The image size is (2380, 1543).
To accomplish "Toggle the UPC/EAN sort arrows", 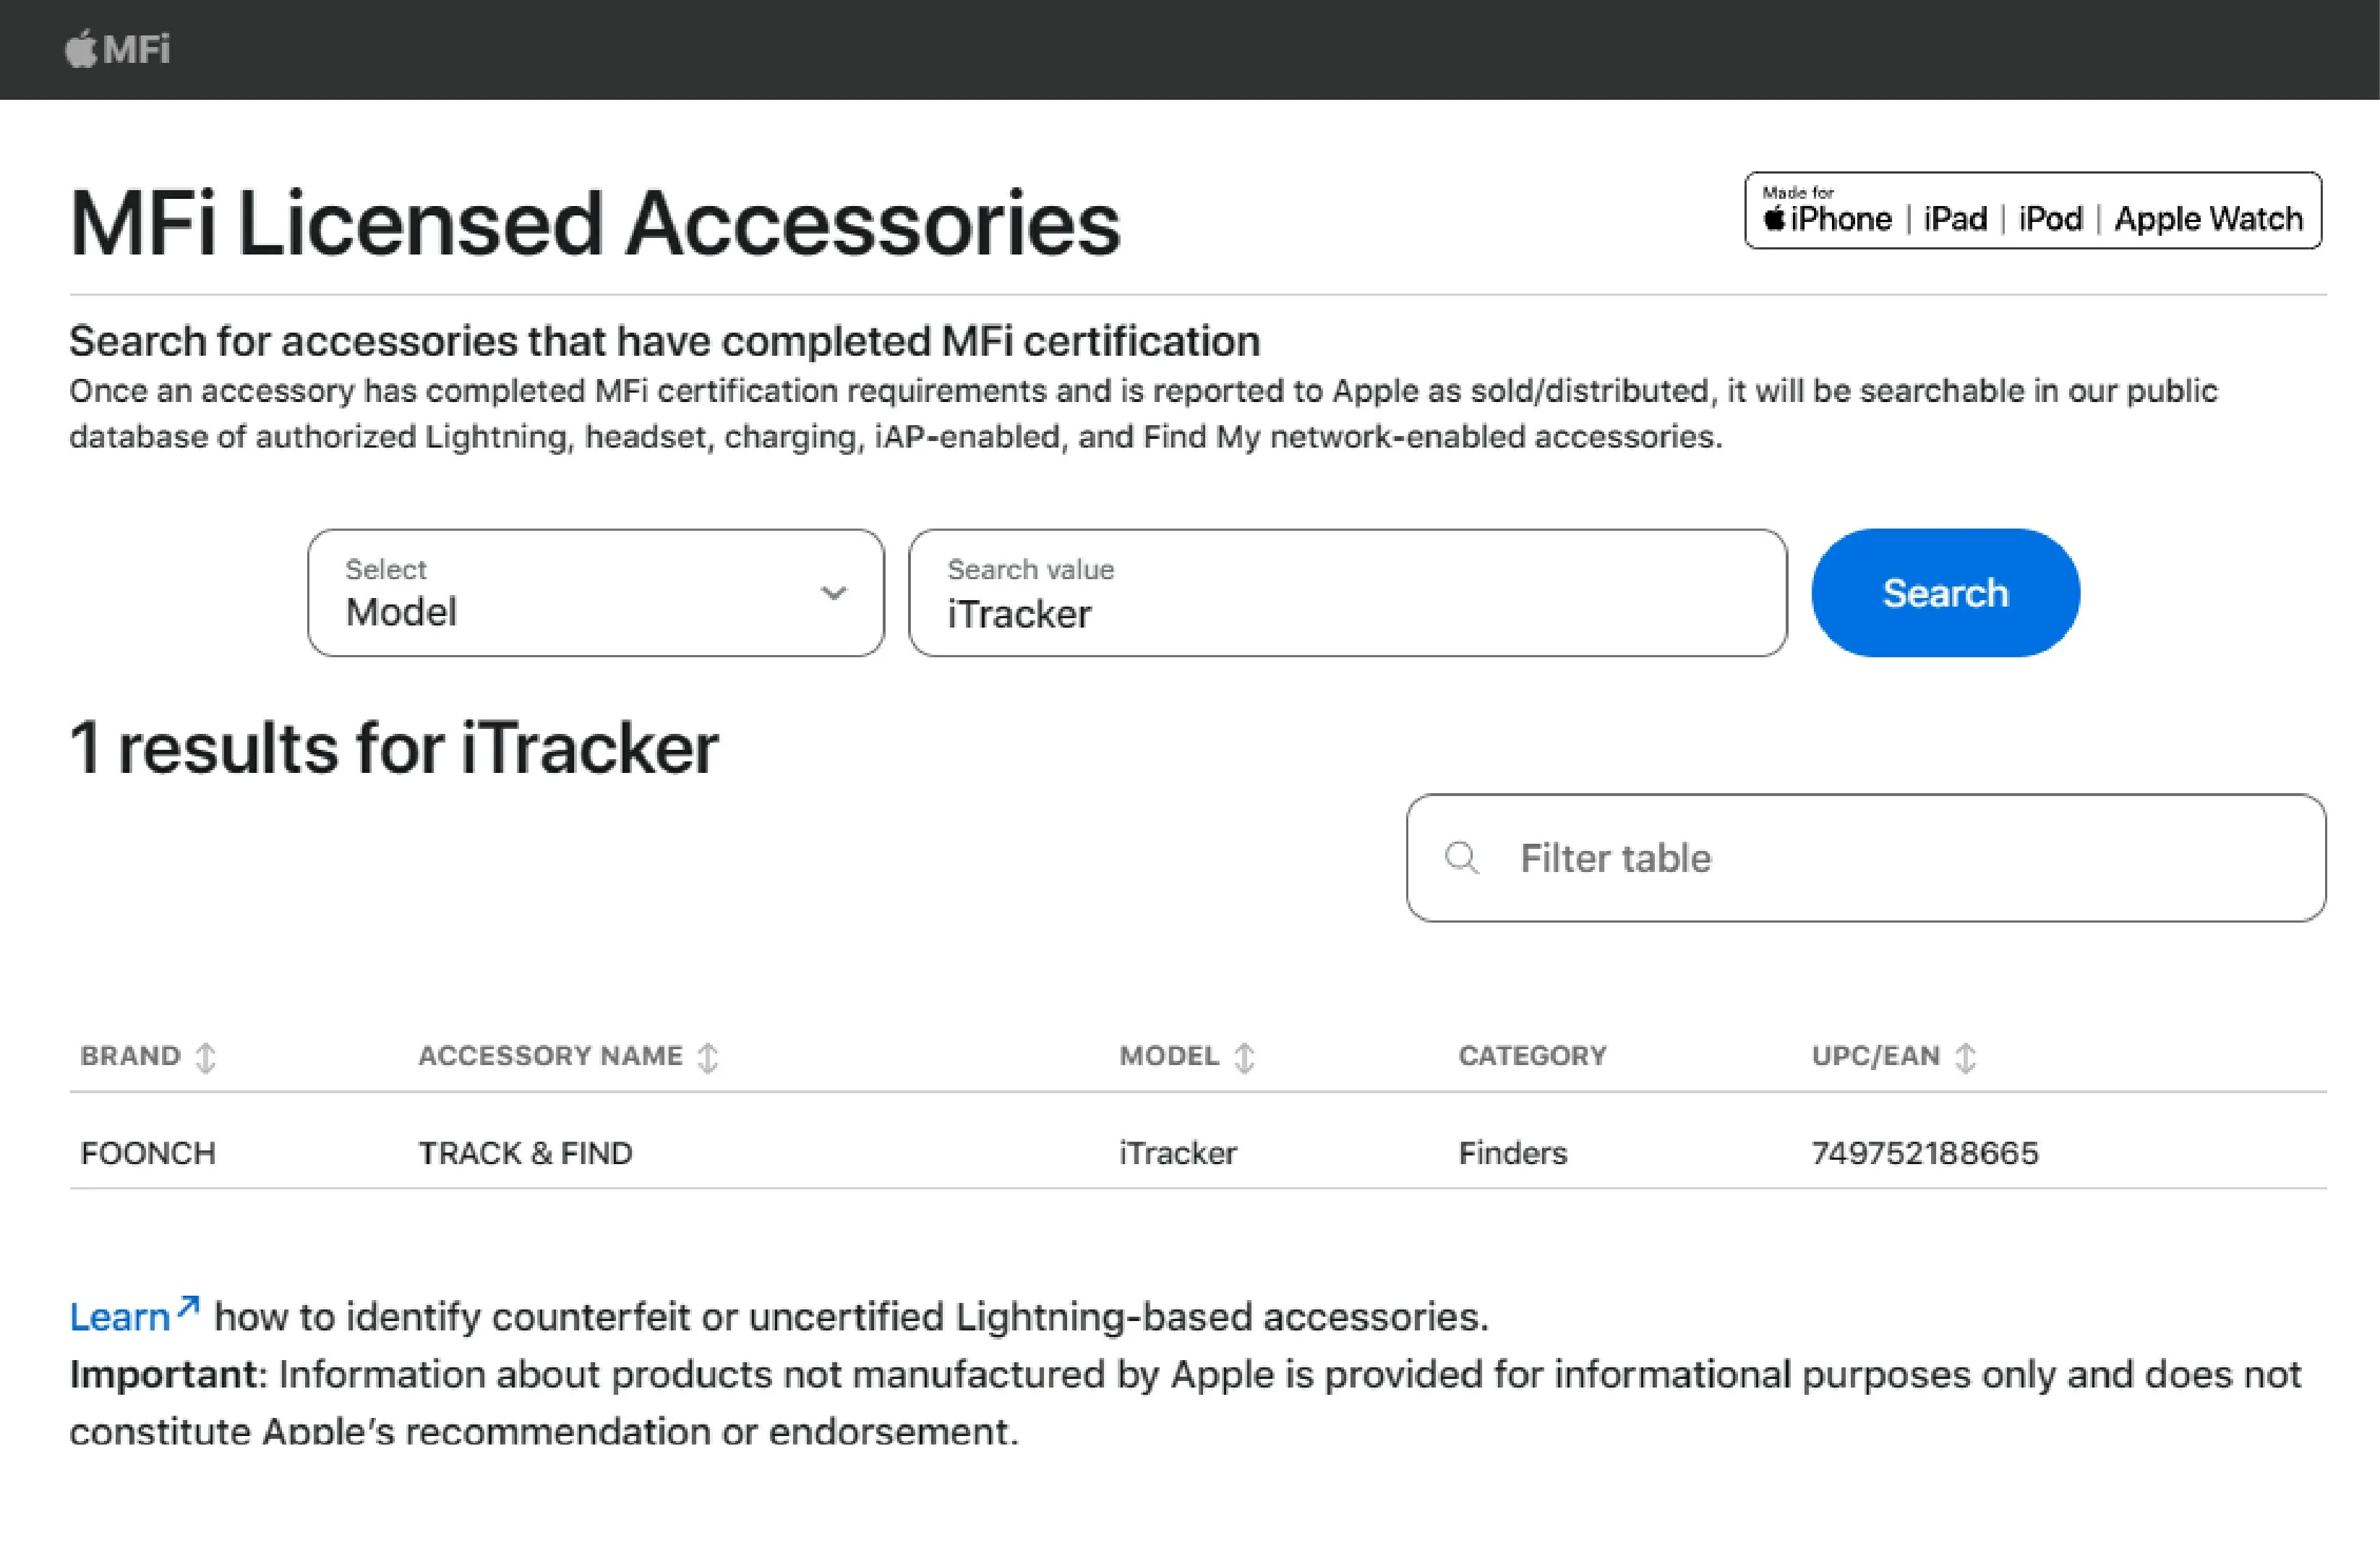I will (1966, 1056).
